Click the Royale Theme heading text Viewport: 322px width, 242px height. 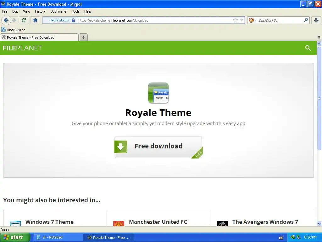[158, 112]
